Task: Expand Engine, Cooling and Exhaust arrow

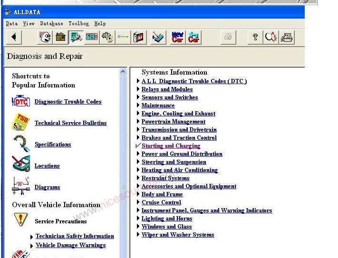Action: (138, 113)
